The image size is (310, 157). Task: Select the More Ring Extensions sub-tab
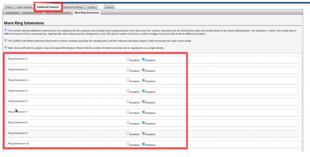pos(87,13)
